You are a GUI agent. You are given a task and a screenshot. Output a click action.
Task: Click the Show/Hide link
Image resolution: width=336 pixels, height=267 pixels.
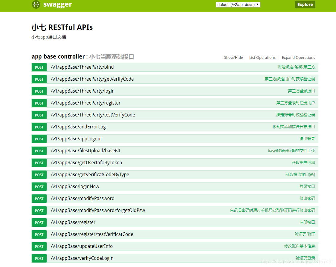point(233,57)
